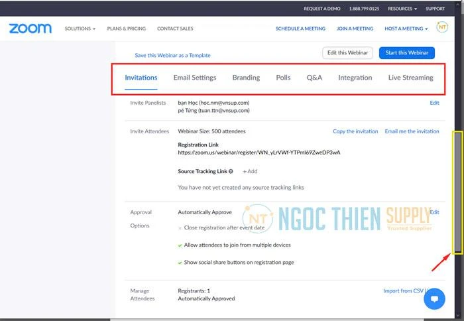Image resolution: width=464 pixels, height=321 pixels.
Task: Click the Allow attendees multiple devices checkmark
Action: point(180,245)
